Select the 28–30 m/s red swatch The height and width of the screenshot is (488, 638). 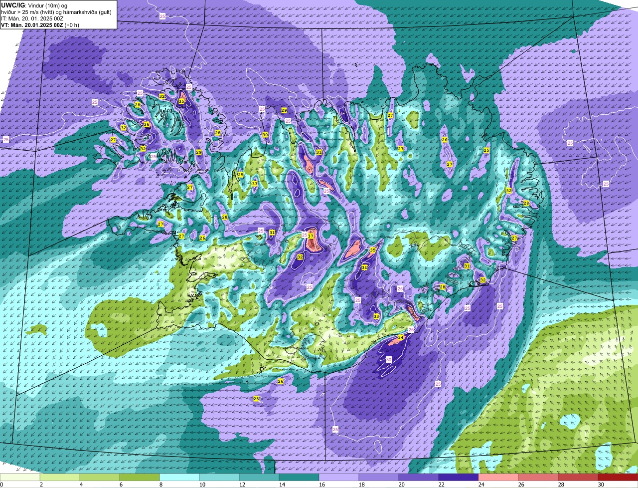click(x=578, y=478)
